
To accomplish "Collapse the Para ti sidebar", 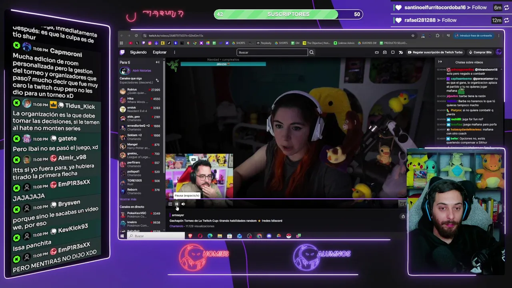I will (x=158, y=62).
